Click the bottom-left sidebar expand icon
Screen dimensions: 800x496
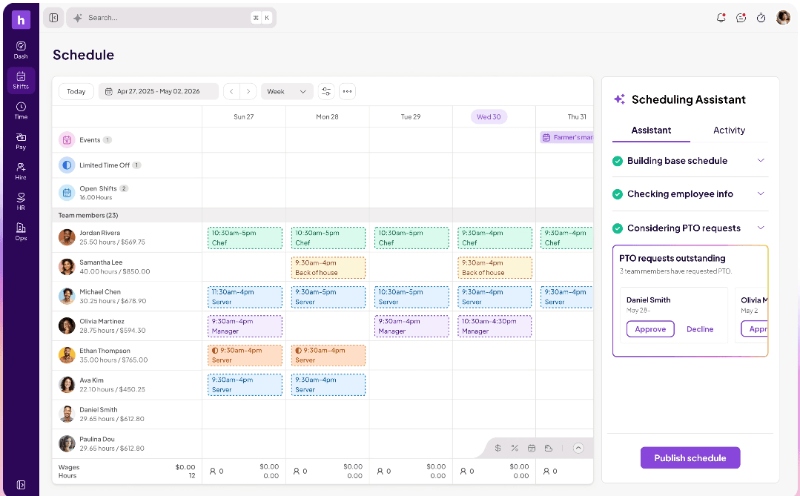click(x=21, y=485)
